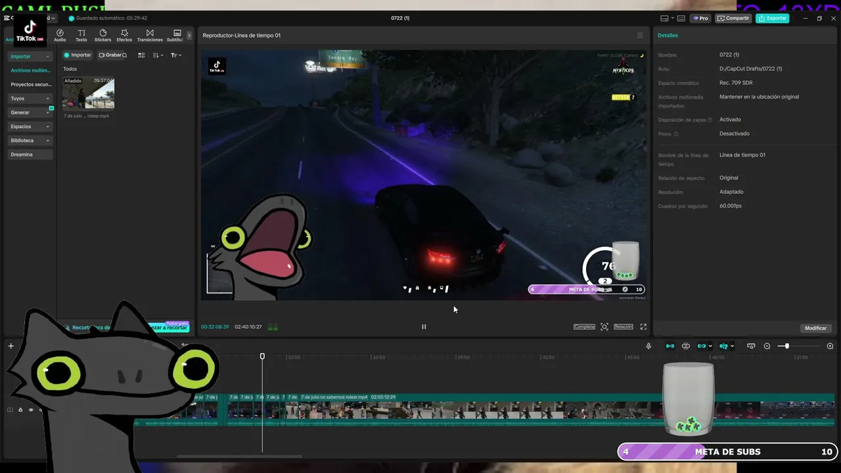Click the 'Rec. 709 SDR' color space value
Screen dimensions: 841x473
736,83
